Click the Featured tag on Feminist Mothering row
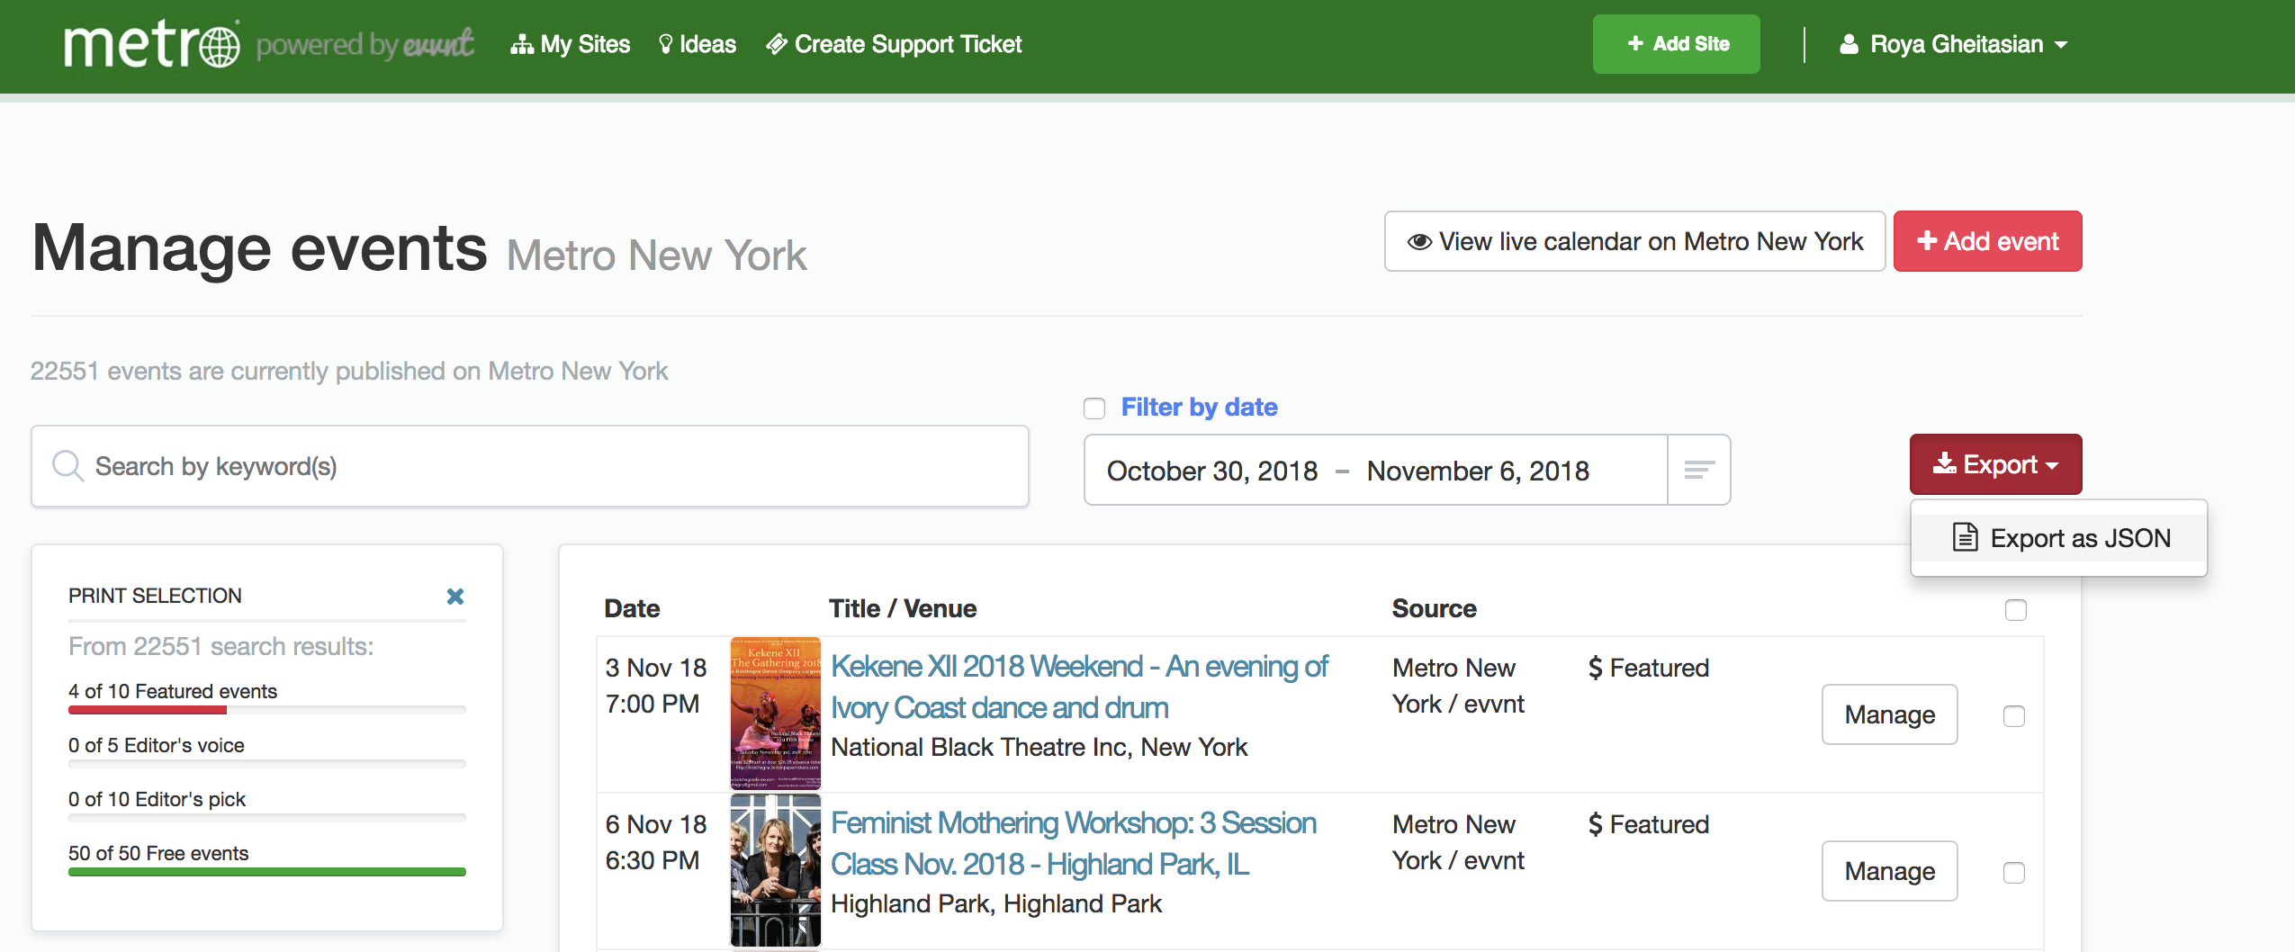The width and height of the screenshot is (2295, 952). pos(1649,824)
